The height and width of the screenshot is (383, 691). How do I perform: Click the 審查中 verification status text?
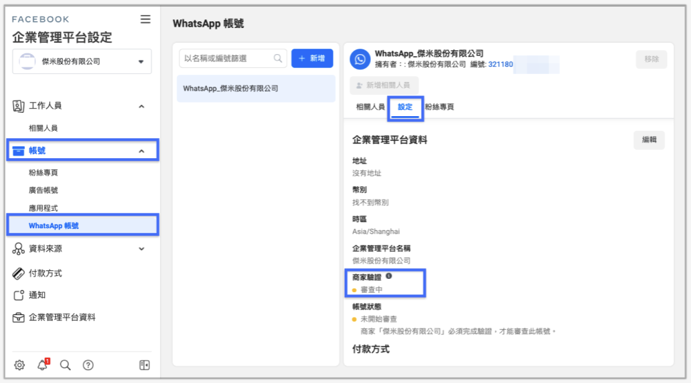click(372, 290)
